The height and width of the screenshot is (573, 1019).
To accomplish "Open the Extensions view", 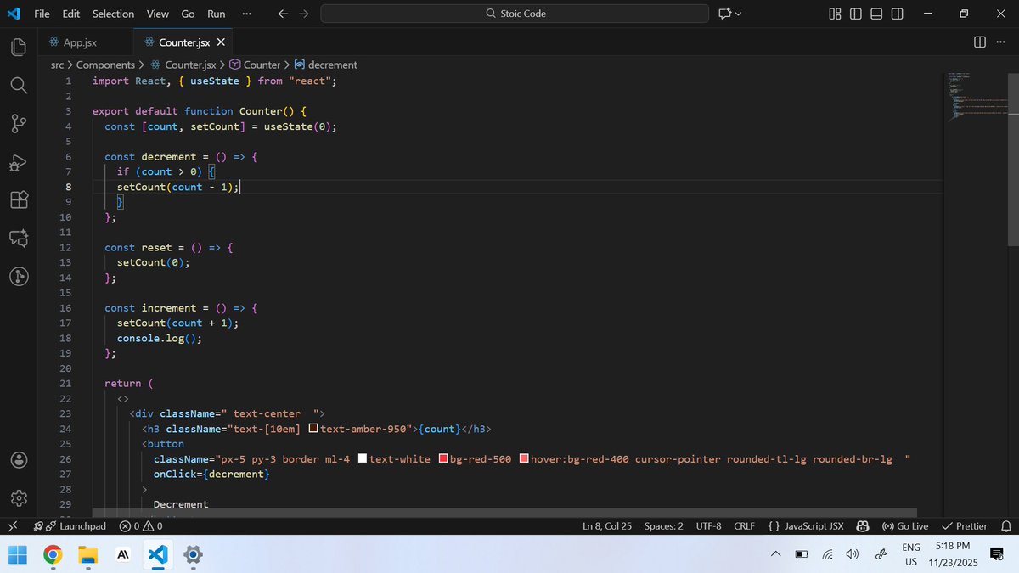I will pyautogui.click(x=19, y=200).
